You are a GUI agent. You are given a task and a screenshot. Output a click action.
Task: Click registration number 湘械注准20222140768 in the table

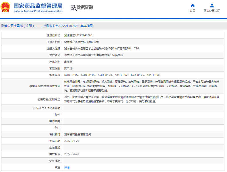click(78, 35)
